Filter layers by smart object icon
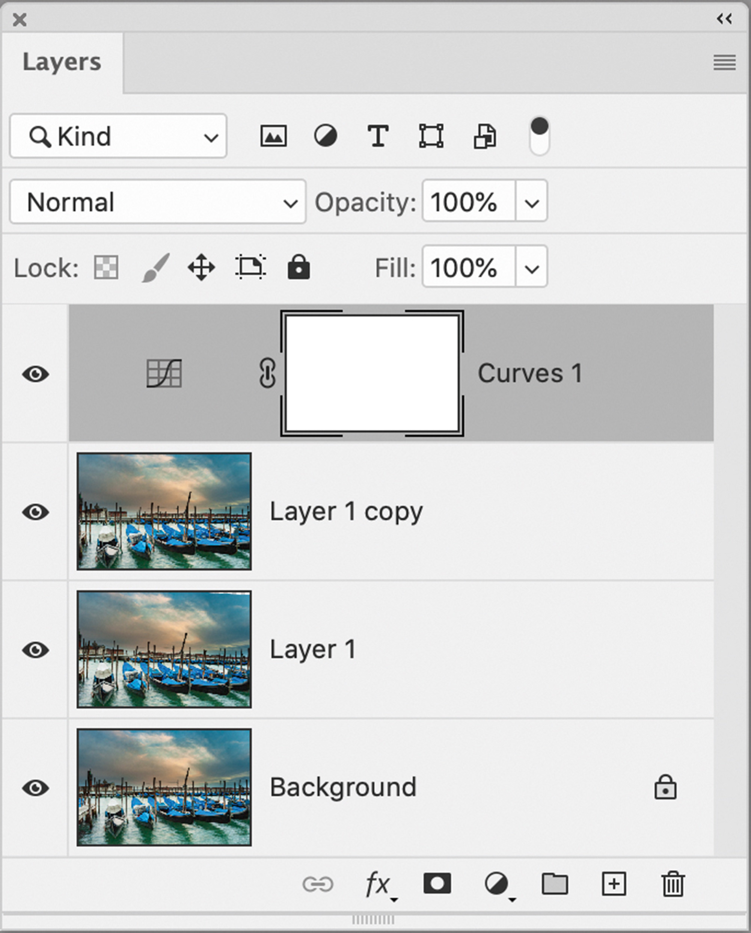Image resolution: width=751 pixels, height=933 pixels. (x=485, y=136)
